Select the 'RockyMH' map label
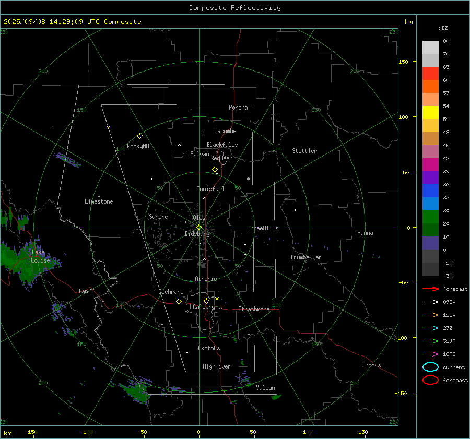The image size is (470, 439). point(138,146)
